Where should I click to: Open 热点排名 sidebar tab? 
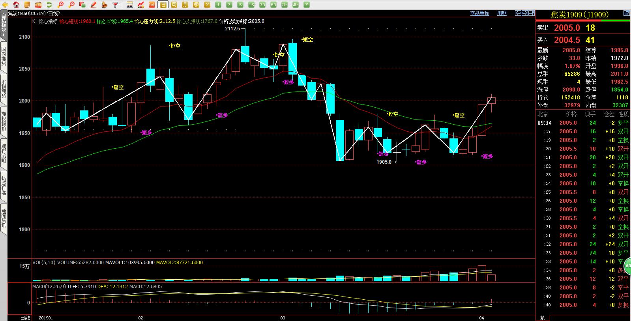click(x=4, y=186)
